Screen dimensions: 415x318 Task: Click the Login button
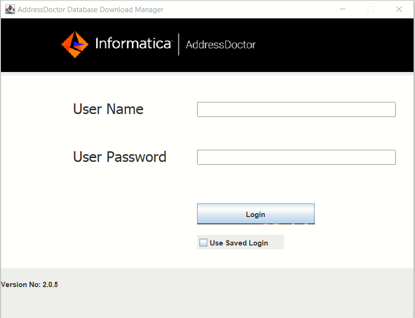point(256,214)
